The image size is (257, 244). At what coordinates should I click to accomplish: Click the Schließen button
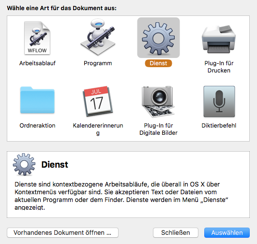(x=176, y=232)
